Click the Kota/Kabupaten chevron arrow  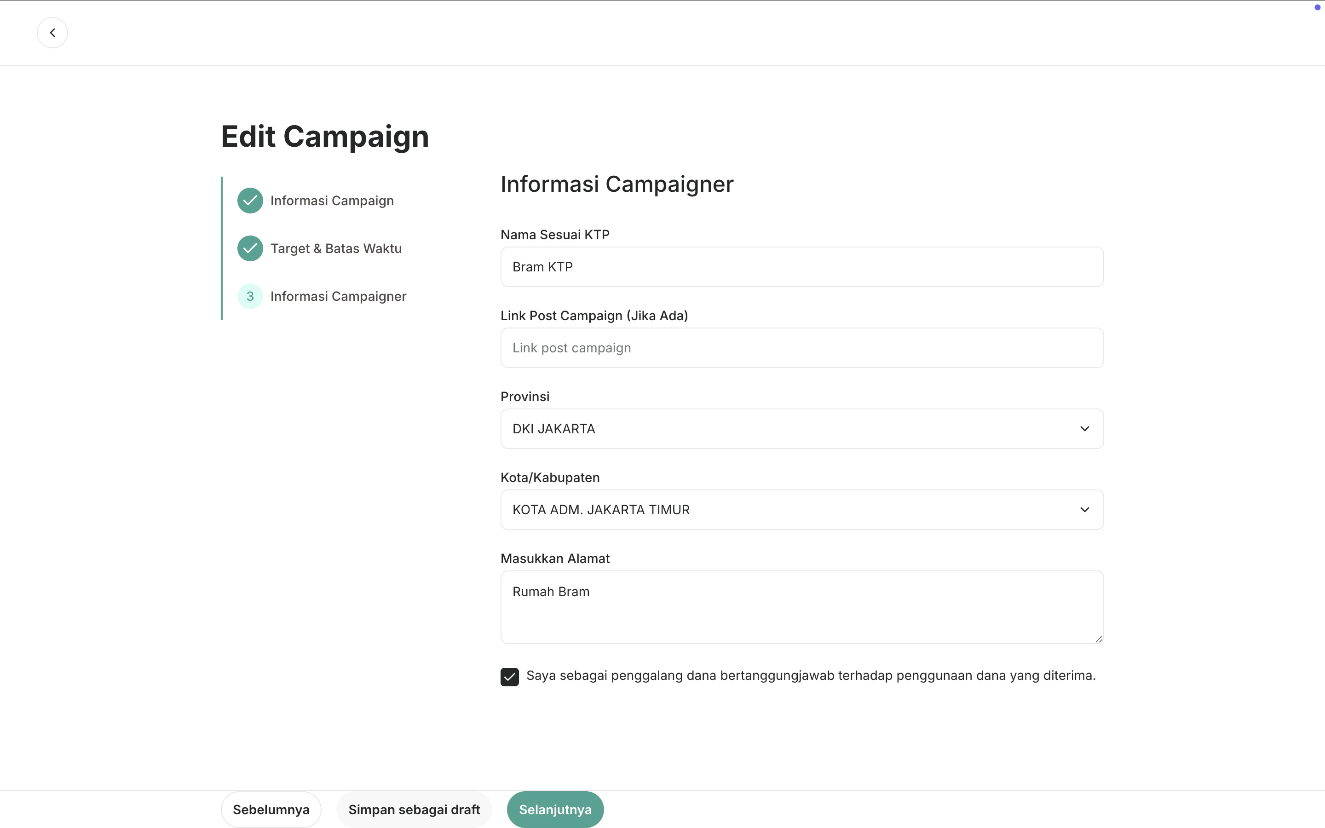pyautogui.click(x=1084, y=510)
